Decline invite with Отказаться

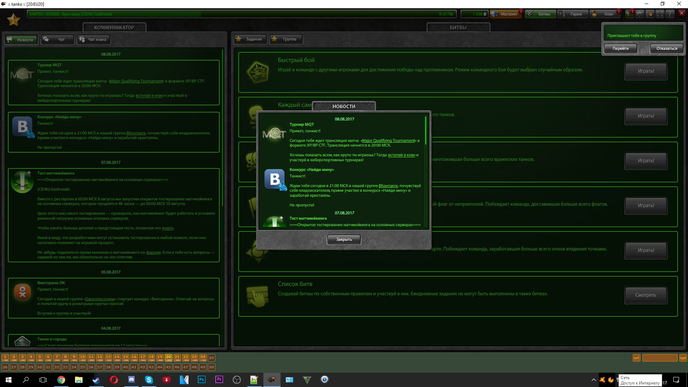(x=666, y=48)
